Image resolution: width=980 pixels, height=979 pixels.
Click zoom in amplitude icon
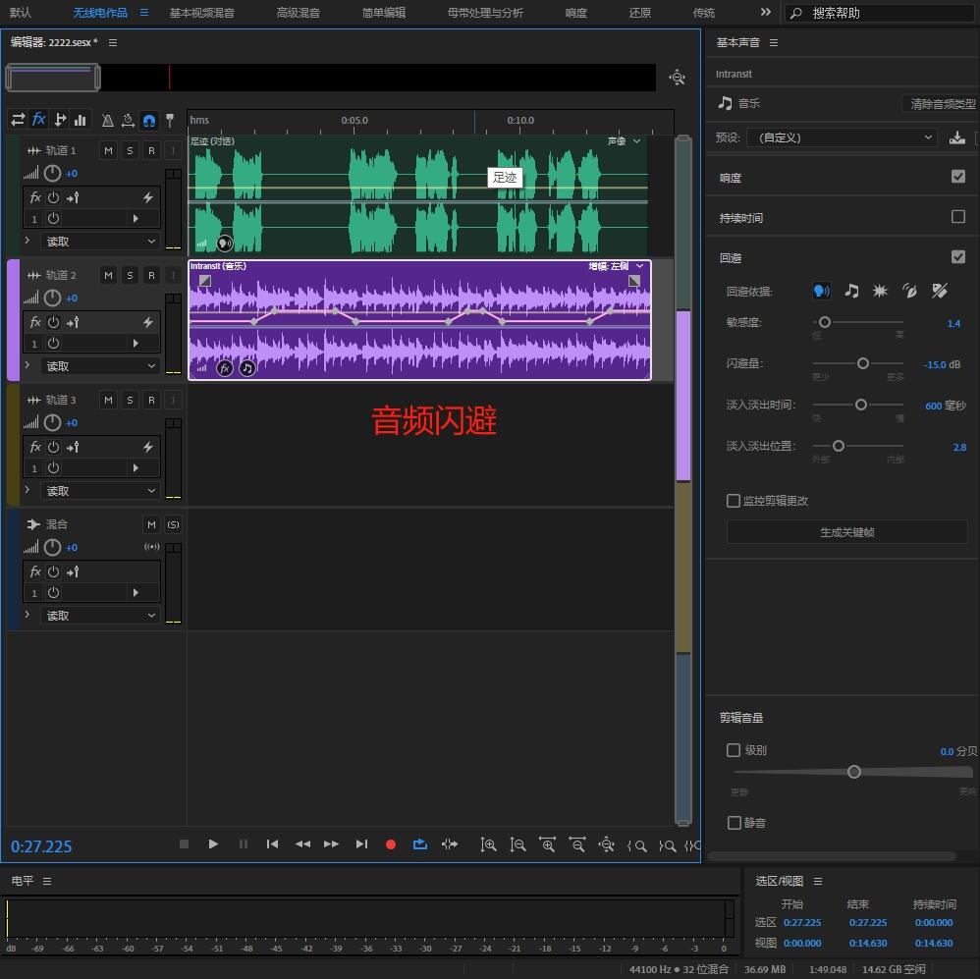click(x=488, y=845)
